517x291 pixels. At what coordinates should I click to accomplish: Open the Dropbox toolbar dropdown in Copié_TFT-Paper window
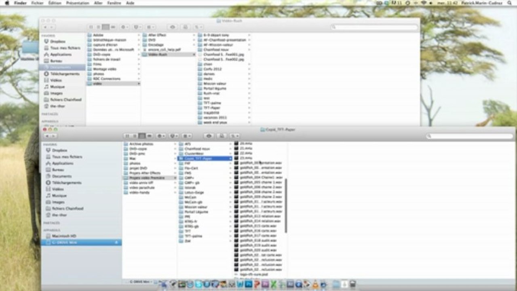coord(174,136)
